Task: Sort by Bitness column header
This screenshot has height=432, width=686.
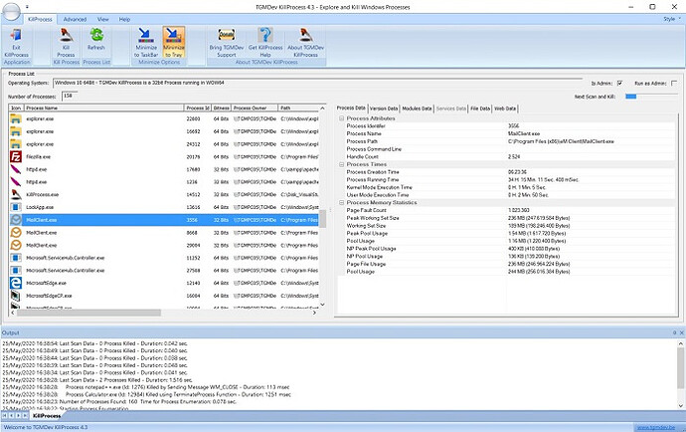Action: point(222,108)
